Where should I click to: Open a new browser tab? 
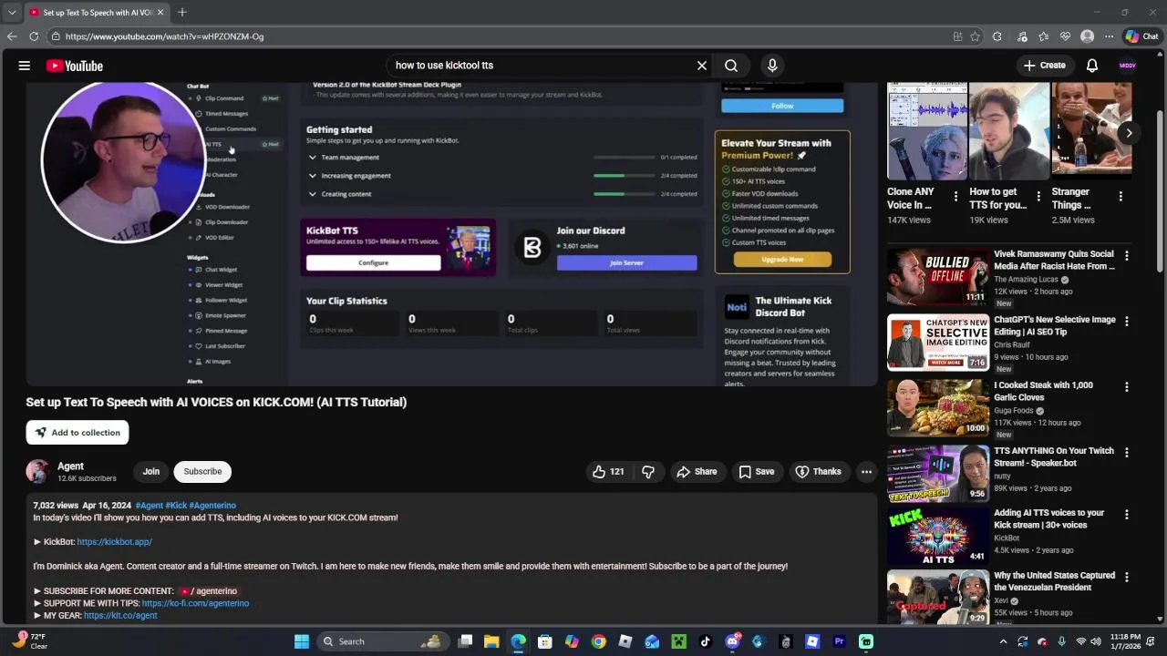(182, 12)
